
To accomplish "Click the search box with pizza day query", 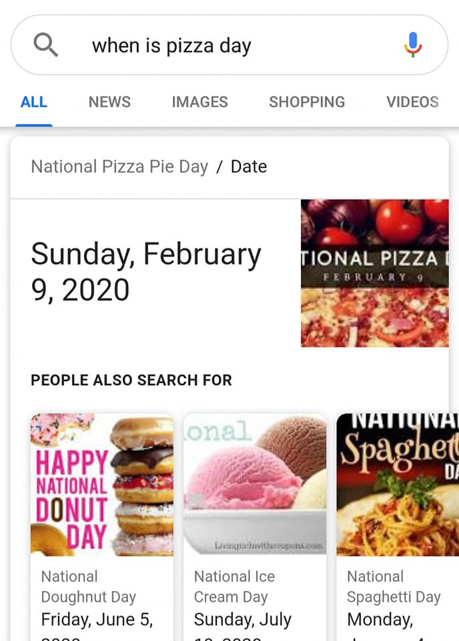I will pyautogui.click(x=227, y=45).
